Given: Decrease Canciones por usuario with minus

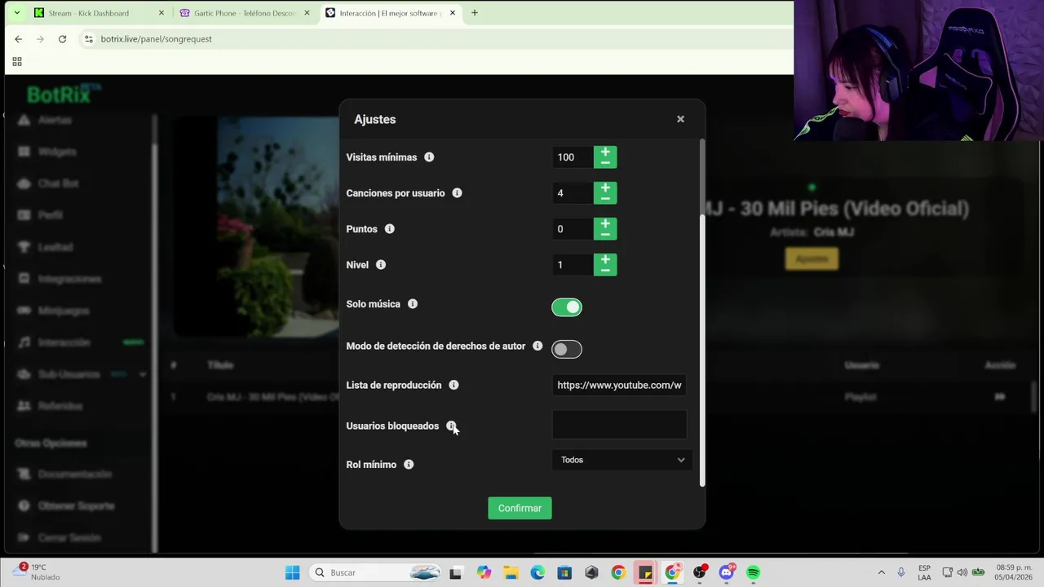Looking at the screenshot, I should point(605,199).
